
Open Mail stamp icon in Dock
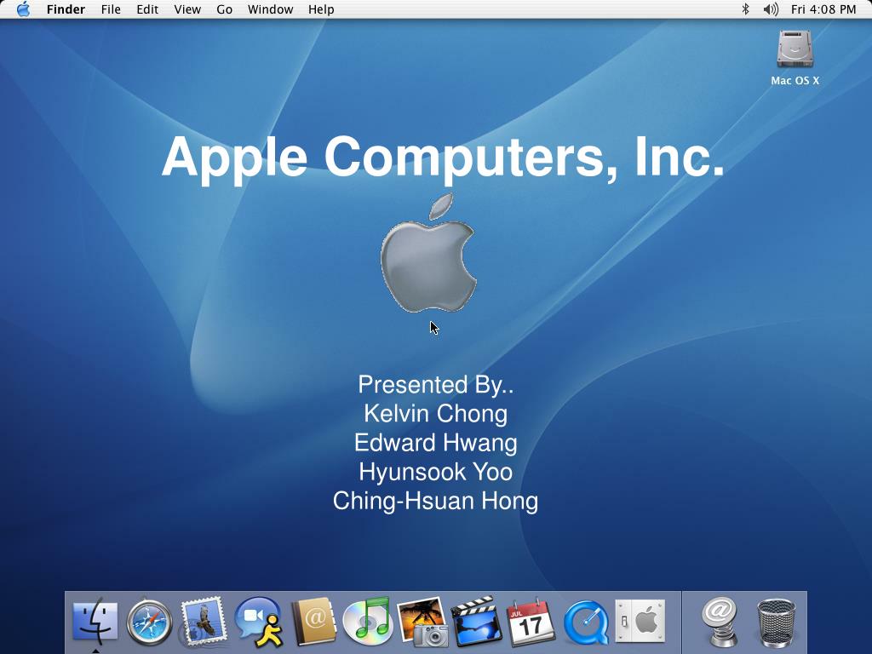203,621
